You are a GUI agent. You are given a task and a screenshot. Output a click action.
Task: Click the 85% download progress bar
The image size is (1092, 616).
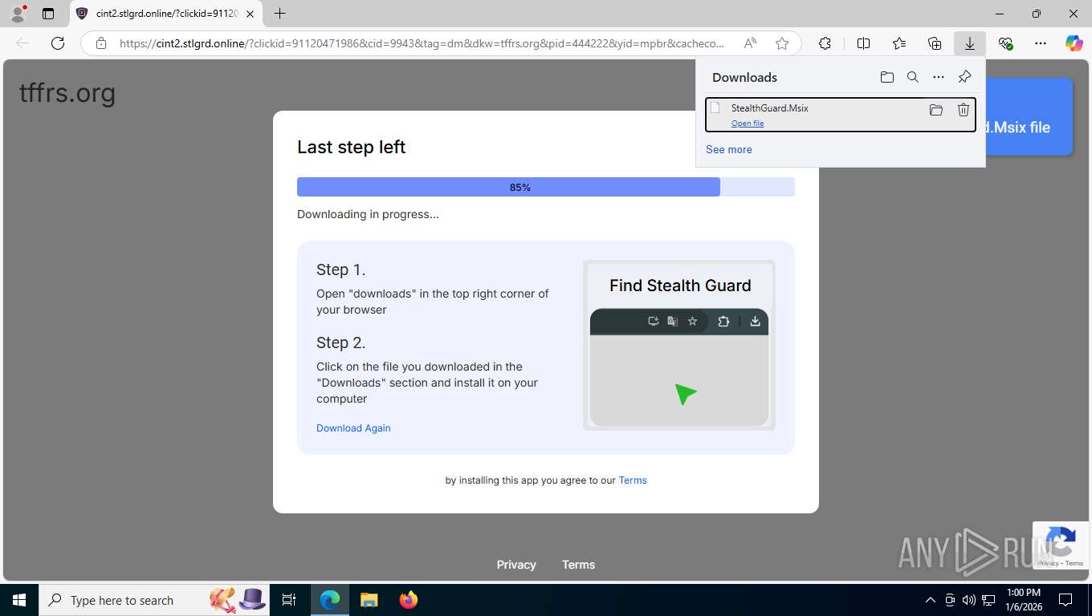coord(546,187)
